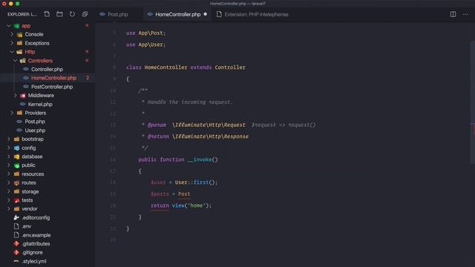Open Kernel.php in the file tree

pyautogui.click(x=40, y=104)
